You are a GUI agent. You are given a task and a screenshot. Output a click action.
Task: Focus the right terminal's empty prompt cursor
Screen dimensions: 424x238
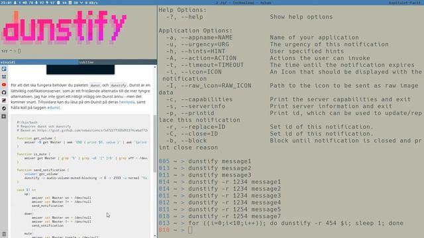click(190, 230)
